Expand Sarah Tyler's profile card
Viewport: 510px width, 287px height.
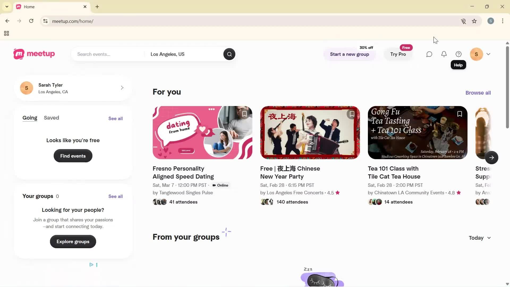(x=122, y=88)
